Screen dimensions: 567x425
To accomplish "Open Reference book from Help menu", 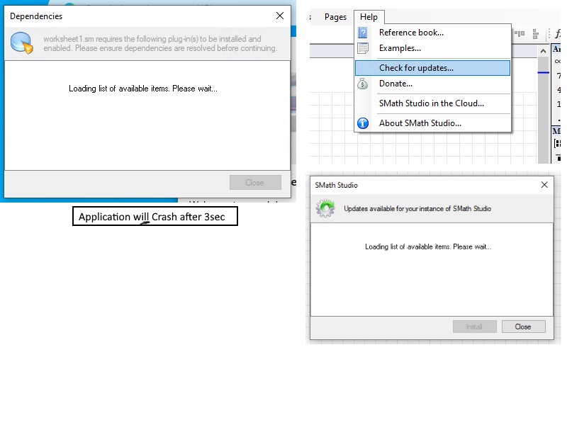I will click(411, 33).
